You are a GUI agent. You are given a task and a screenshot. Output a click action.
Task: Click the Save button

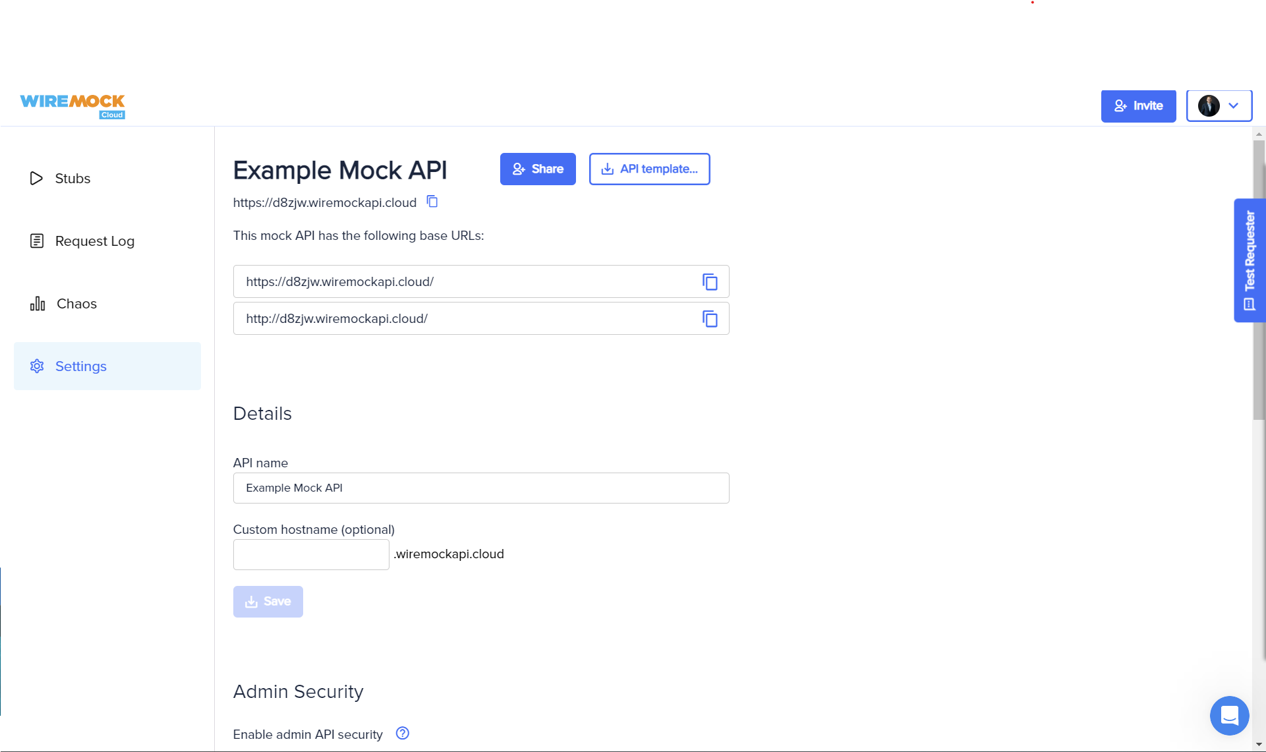pyautogui.click(x=268, y=602)
